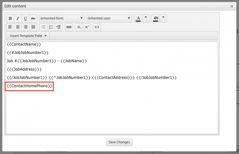
Task: Increase indent of paragraph
Action: [x=59, y=27]
